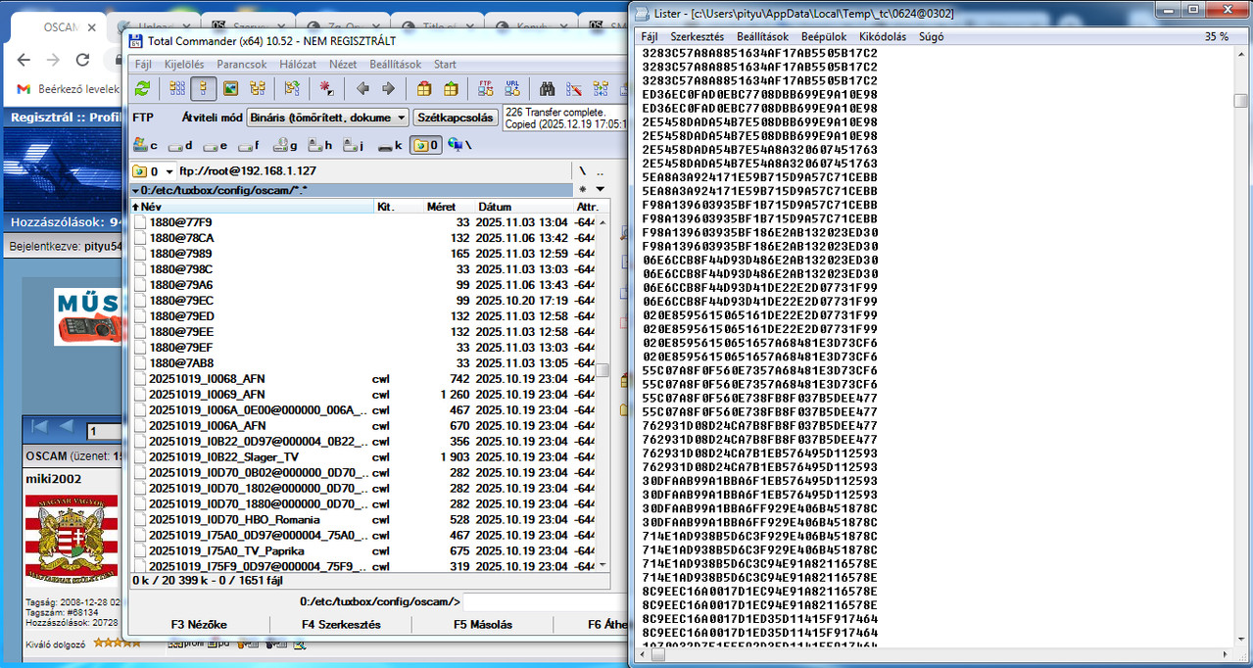
Task: Click the Szétkapcsolás disconnect button
Action: coord(456,118)
